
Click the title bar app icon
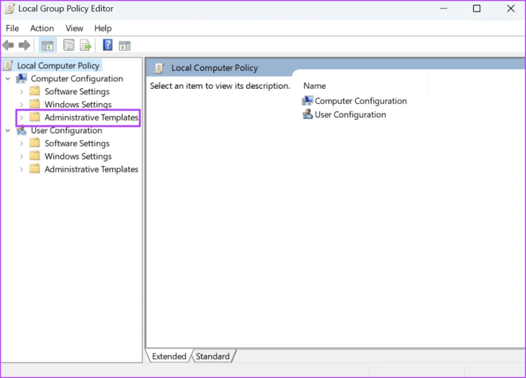tap(9, 9)
